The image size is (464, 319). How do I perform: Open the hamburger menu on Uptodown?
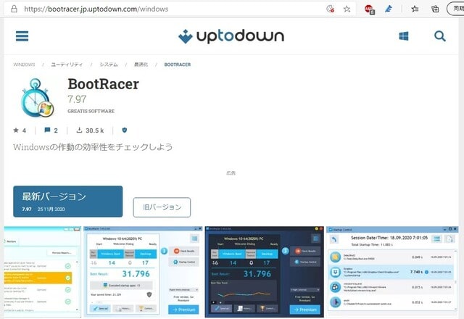tap(22, 36)
